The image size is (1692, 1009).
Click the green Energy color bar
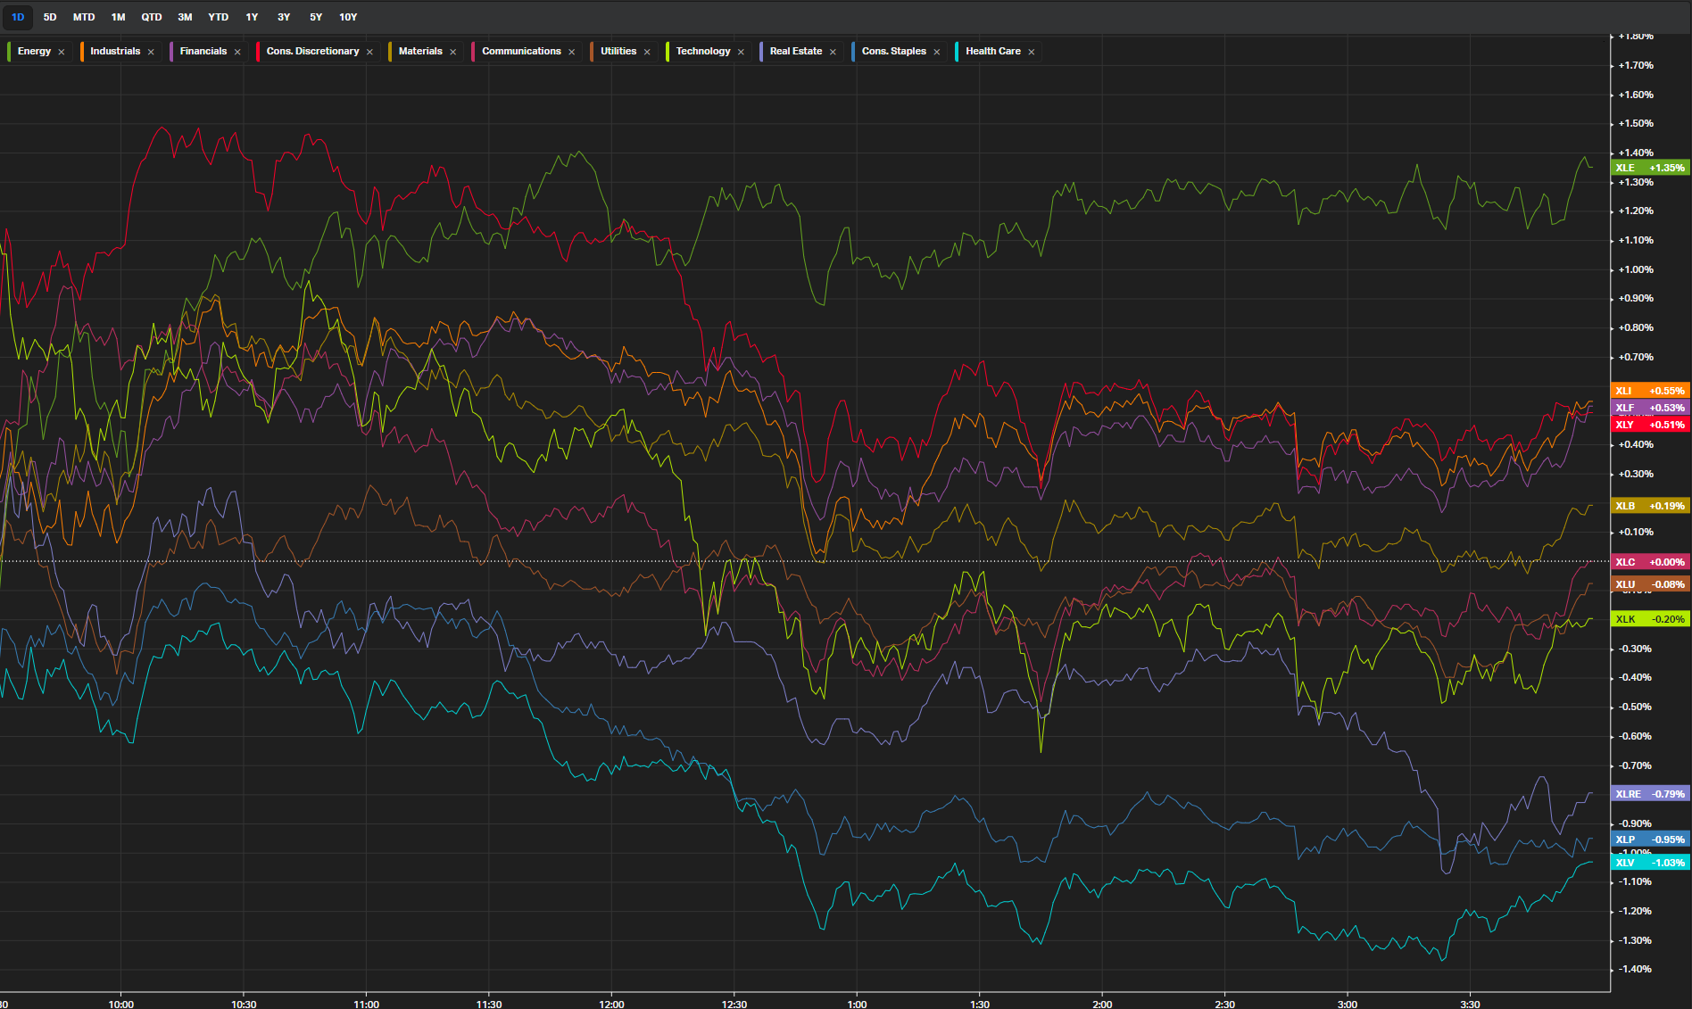(x=9, y=51)
